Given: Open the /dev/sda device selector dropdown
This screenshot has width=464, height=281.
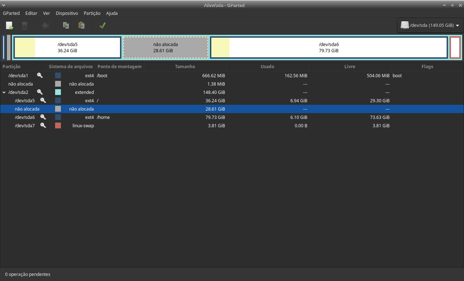Looking at the screenshot, I should [x=430, y=25].
